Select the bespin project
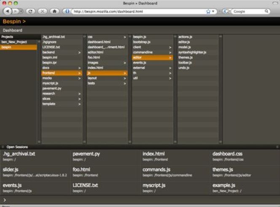Image resolution: width=280 pixels, height=207 pixels. pos(19,47)
